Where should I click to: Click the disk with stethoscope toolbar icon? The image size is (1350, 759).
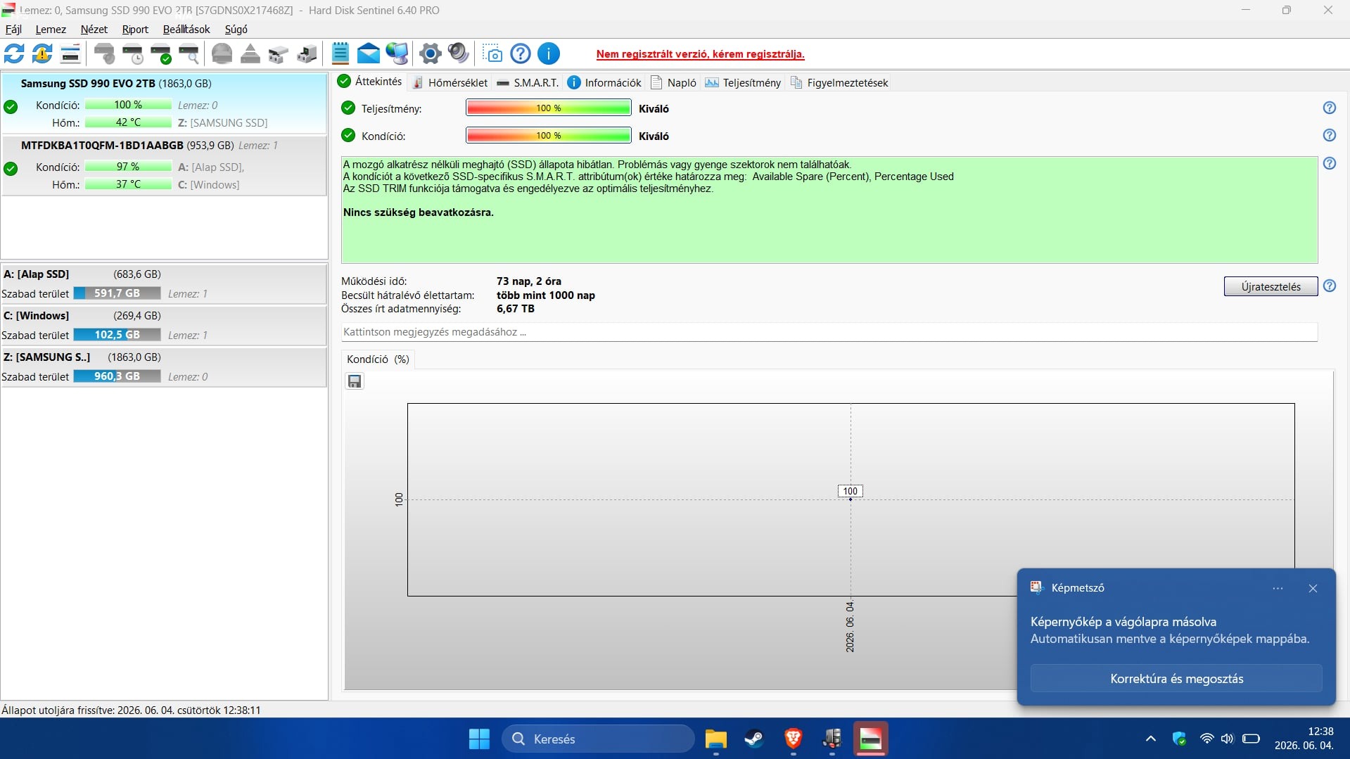105,53
